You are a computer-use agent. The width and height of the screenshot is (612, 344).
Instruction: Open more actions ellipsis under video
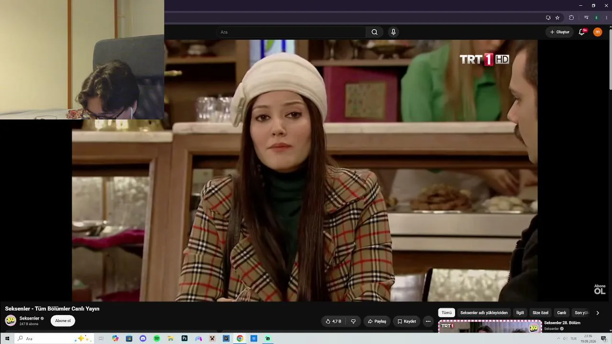pyautogui.click(x=428, y=322)
